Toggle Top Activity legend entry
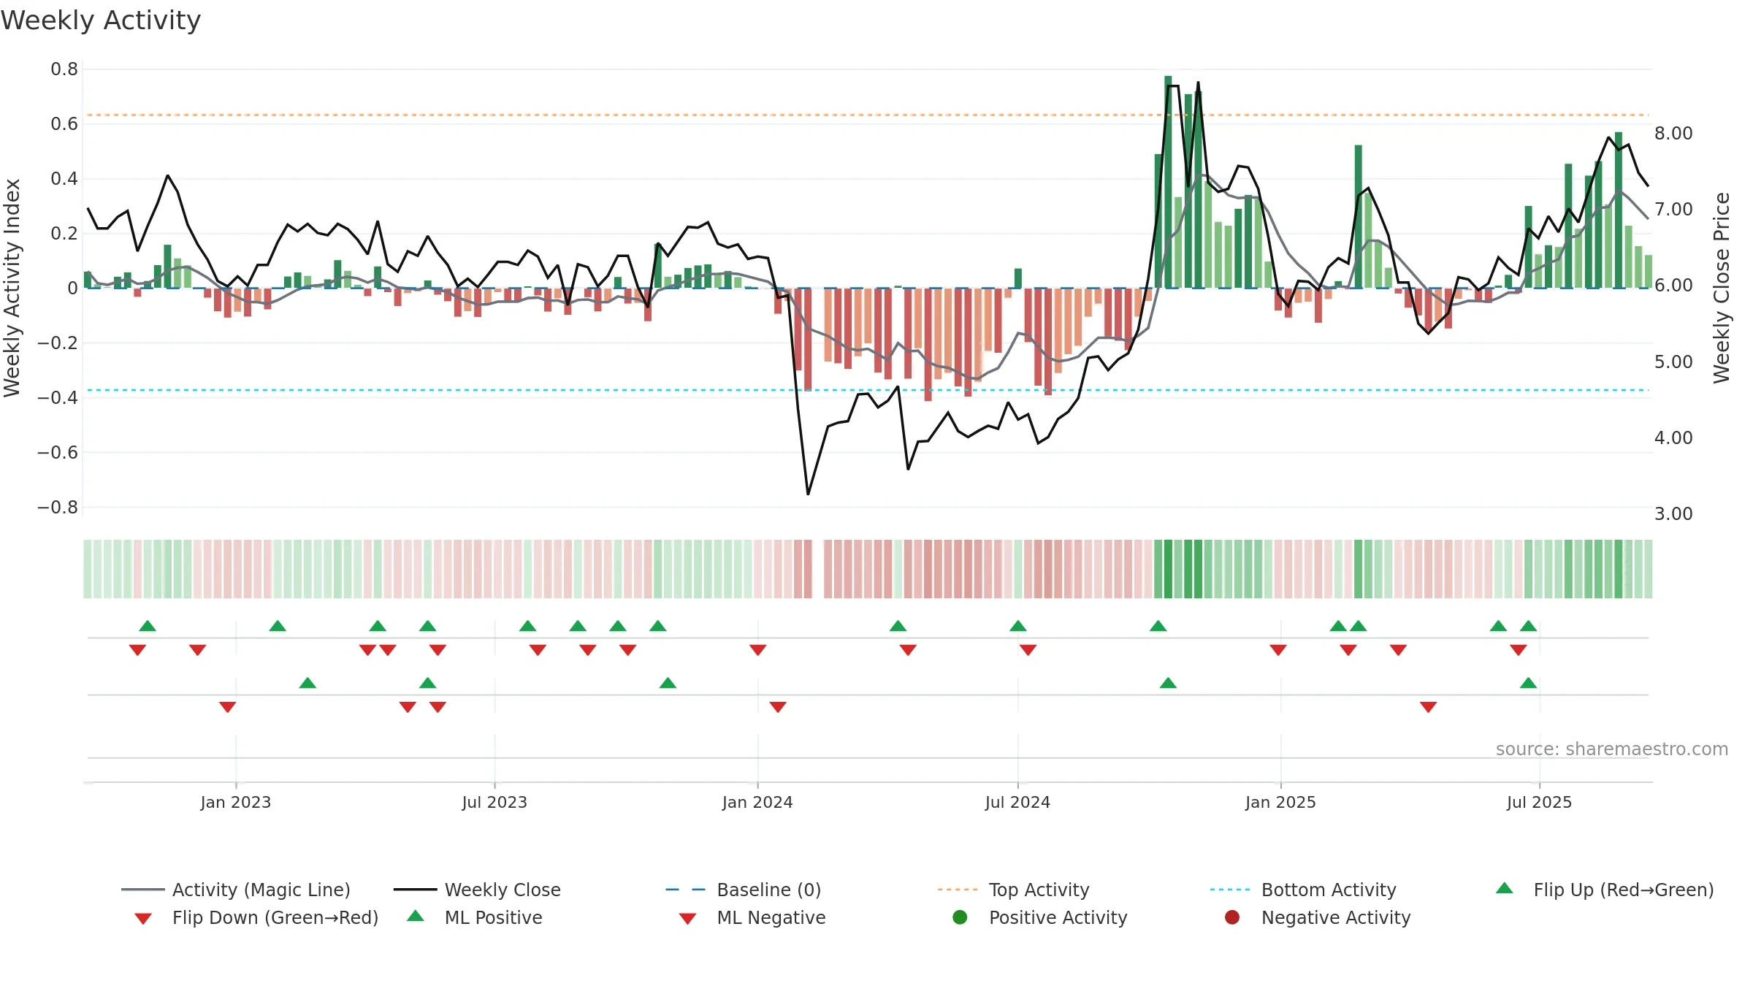The width and height of the screenshot is (1753, 986). tap(1014, 890)
